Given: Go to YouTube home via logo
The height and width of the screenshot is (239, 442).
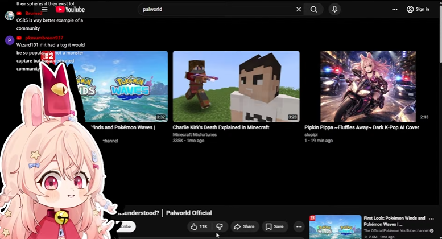Looking at the screenshot, I should [70, 9].
